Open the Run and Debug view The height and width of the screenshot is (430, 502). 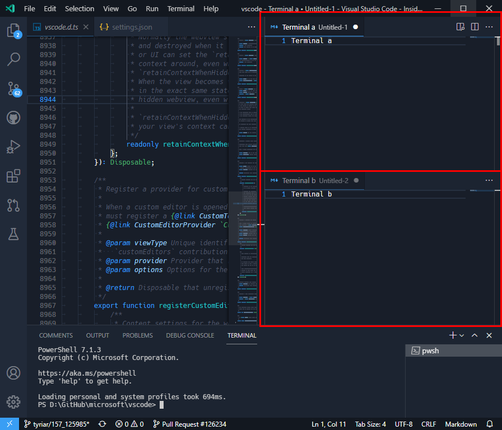[13, 147]
